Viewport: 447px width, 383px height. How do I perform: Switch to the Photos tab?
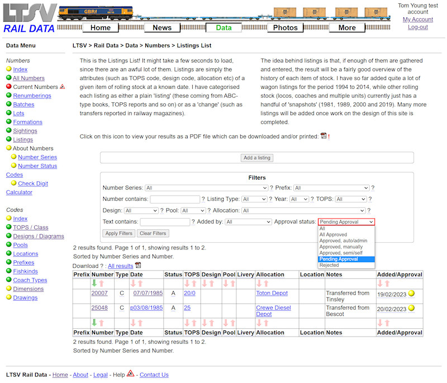click(285, 27)
